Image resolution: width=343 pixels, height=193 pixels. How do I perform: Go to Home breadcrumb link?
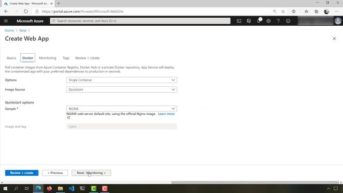click(10, 31)
